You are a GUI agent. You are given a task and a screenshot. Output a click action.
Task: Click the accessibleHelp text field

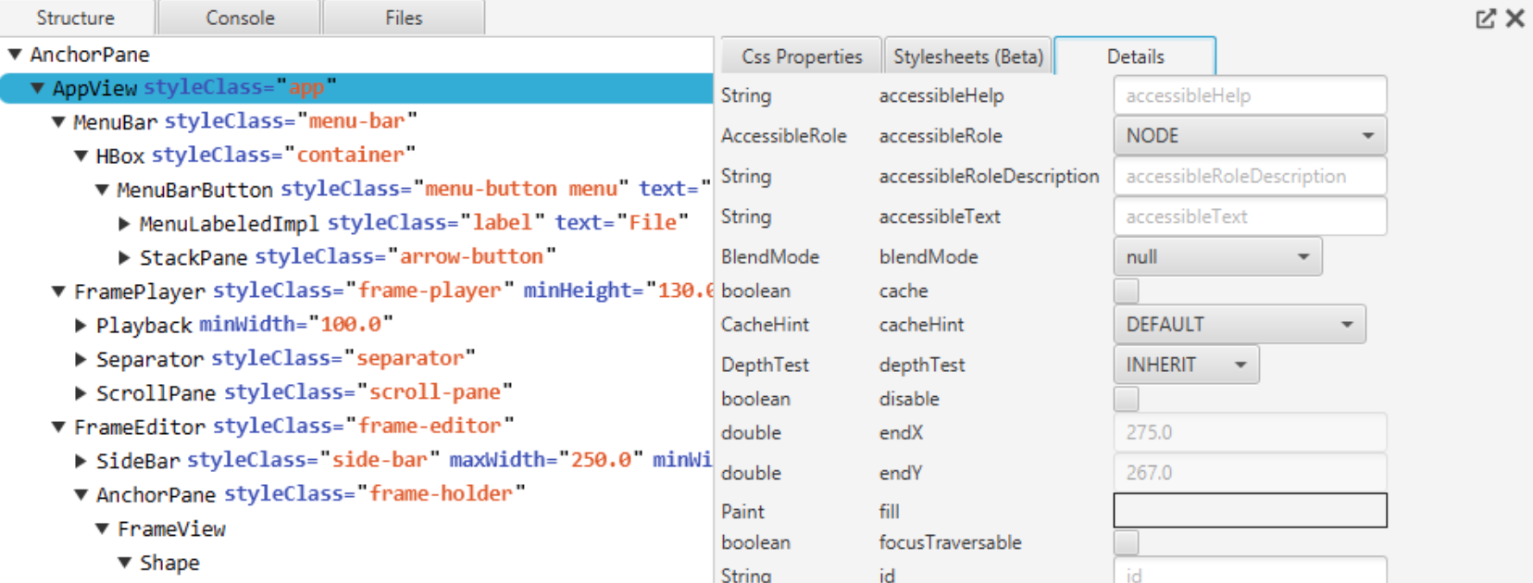point(1250,95)
